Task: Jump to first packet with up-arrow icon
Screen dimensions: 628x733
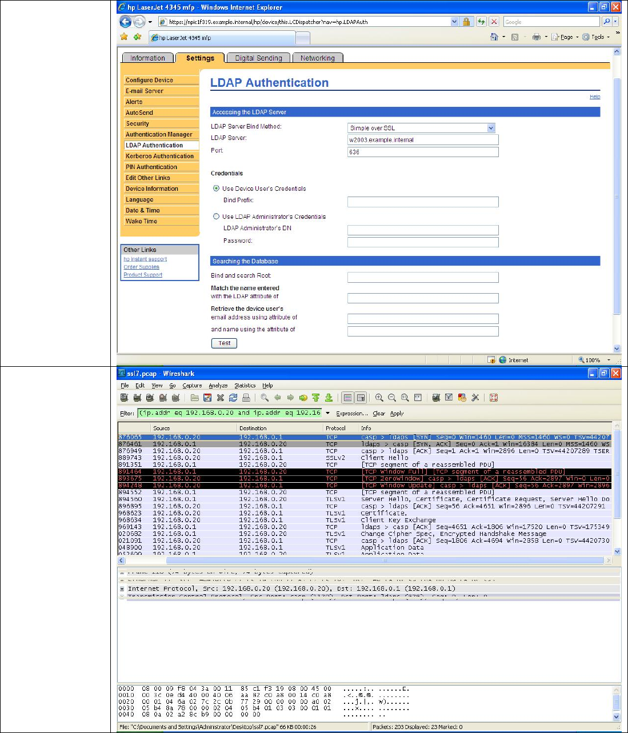Action: pos(316,398)
